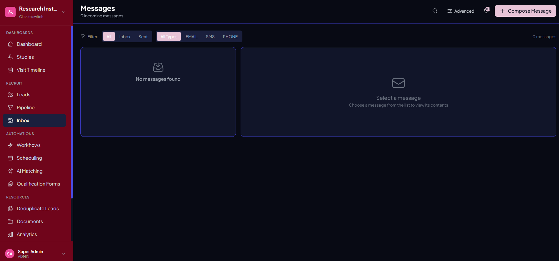The width and height of the screenshot is (559, 261).
Task: Click the AI Matching sparkle icon
Action: [x=10, y=171]
